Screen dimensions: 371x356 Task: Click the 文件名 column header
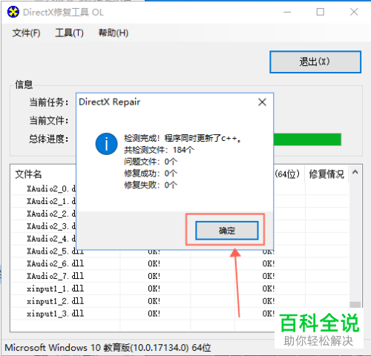[x=28, y=174]
